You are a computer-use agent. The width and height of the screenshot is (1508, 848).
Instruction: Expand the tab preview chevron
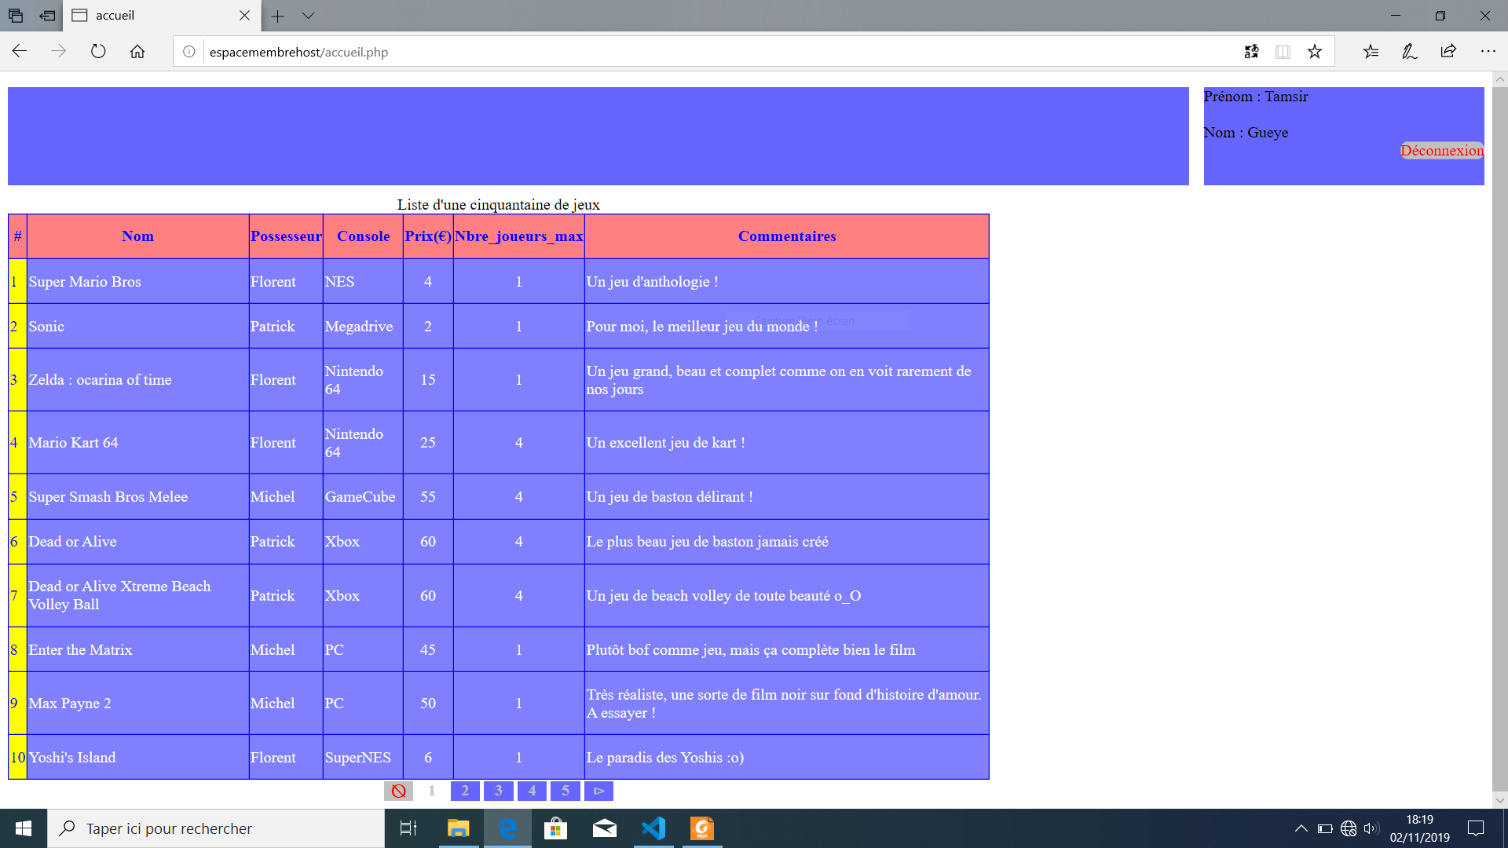308,16
